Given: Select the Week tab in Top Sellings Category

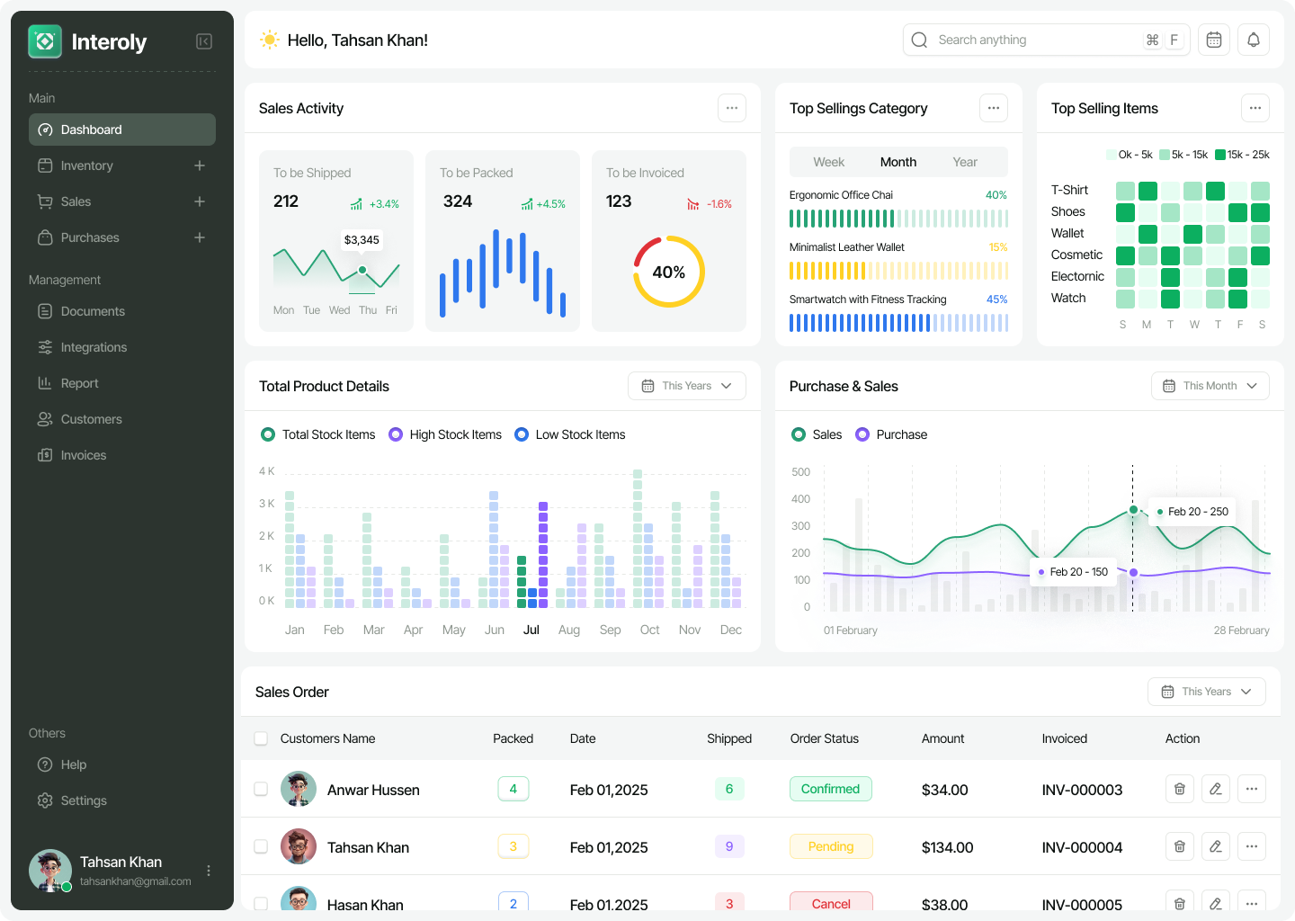Looking at the screenshot, I should coord(828,162).
